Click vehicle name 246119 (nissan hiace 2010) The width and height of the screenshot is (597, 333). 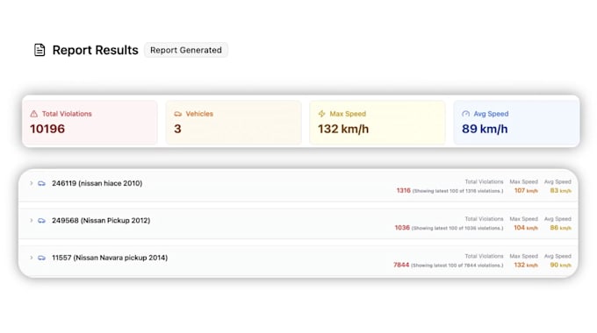click(97, 183)
